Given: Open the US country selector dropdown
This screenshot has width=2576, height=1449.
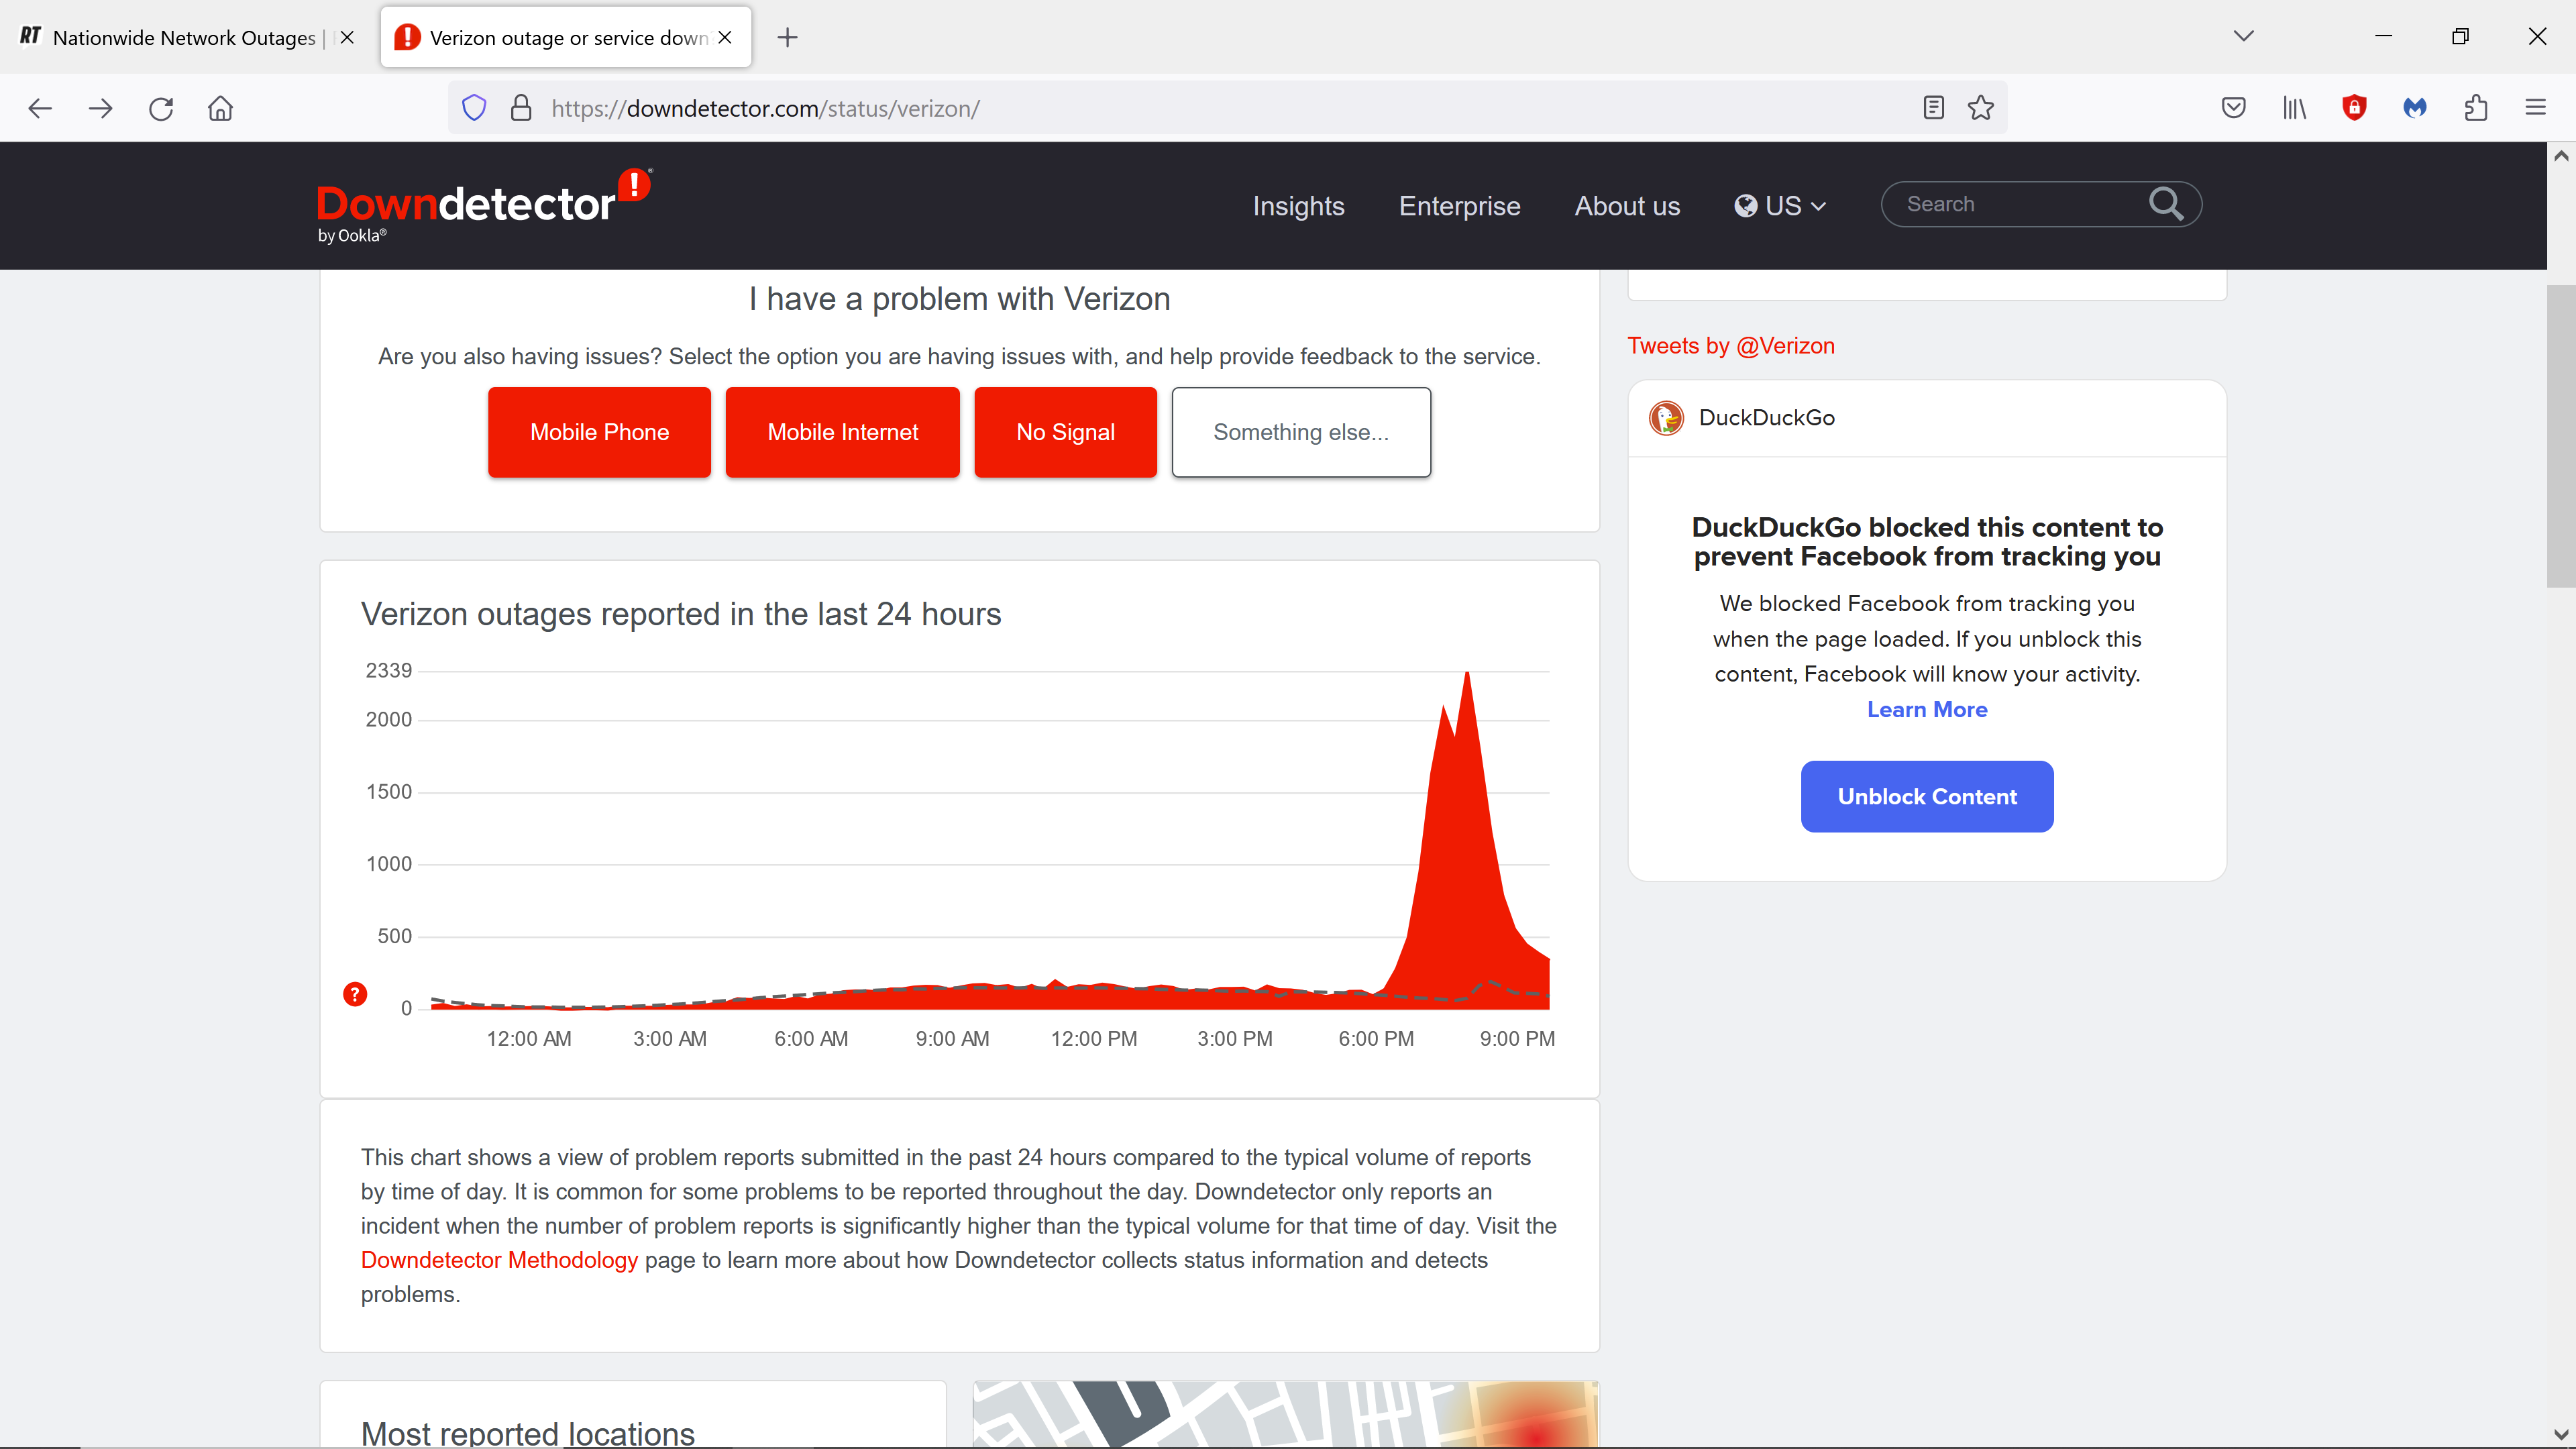Looking at the screenshot, I should point(1780,206).
